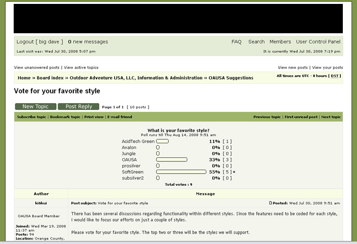The width and height of the screenshot is (357, 244).
Task: Subscribe to this topic
Action: coord(31,117)
